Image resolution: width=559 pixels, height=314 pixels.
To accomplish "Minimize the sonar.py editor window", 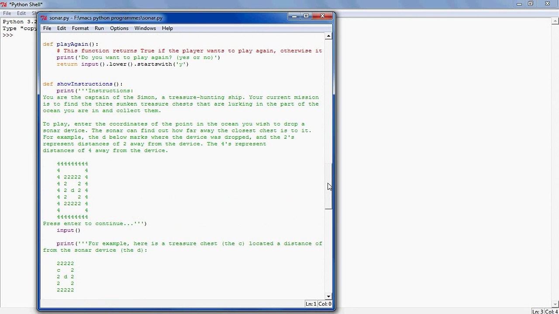I will click(x=294, y=17).
